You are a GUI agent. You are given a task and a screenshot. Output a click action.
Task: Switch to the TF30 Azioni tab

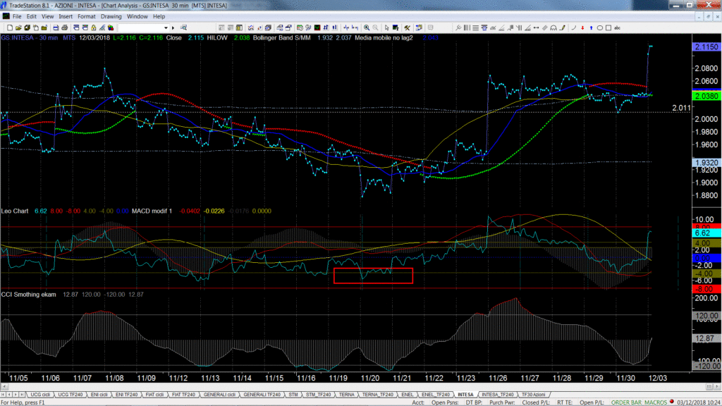pos(533,395)
